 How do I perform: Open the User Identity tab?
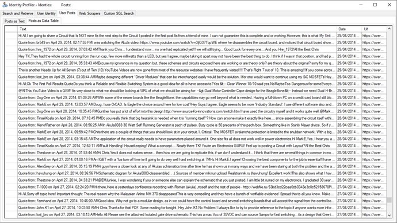[x=46, y=13]
